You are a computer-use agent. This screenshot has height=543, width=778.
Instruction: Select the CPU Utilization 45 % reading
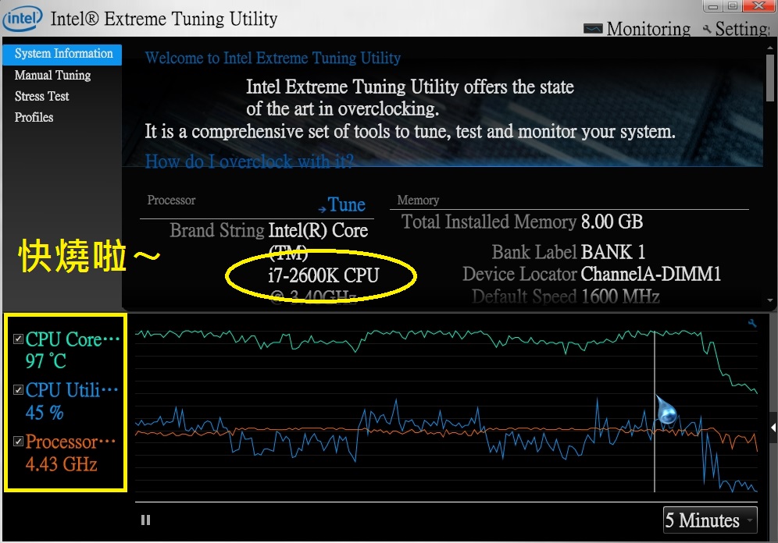(x=45, y=413)
